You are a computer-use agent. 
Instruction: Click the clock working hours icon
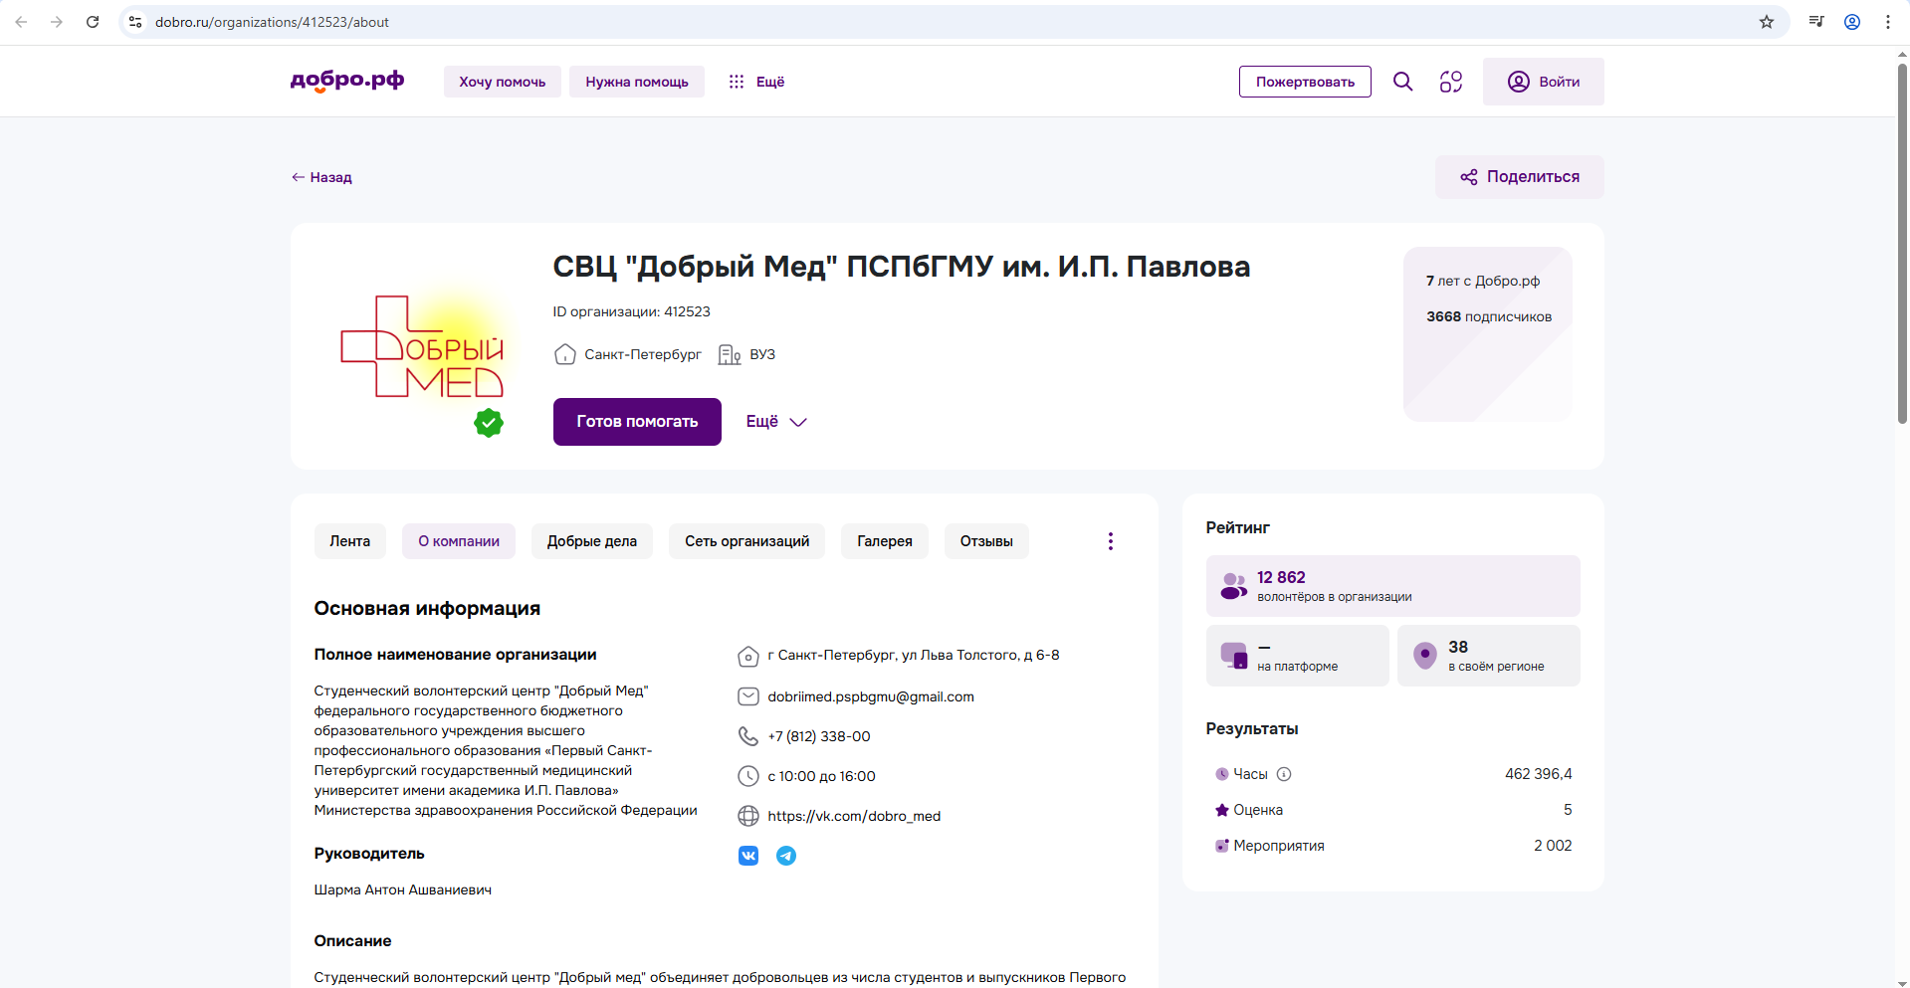click(748, 776)
